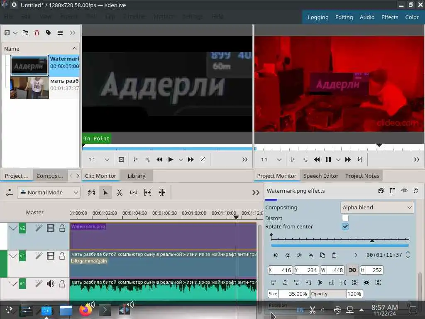Click the X position field showing 416
Image resolution: width=425 pixels, height=319 pixels.
[280, 270]
